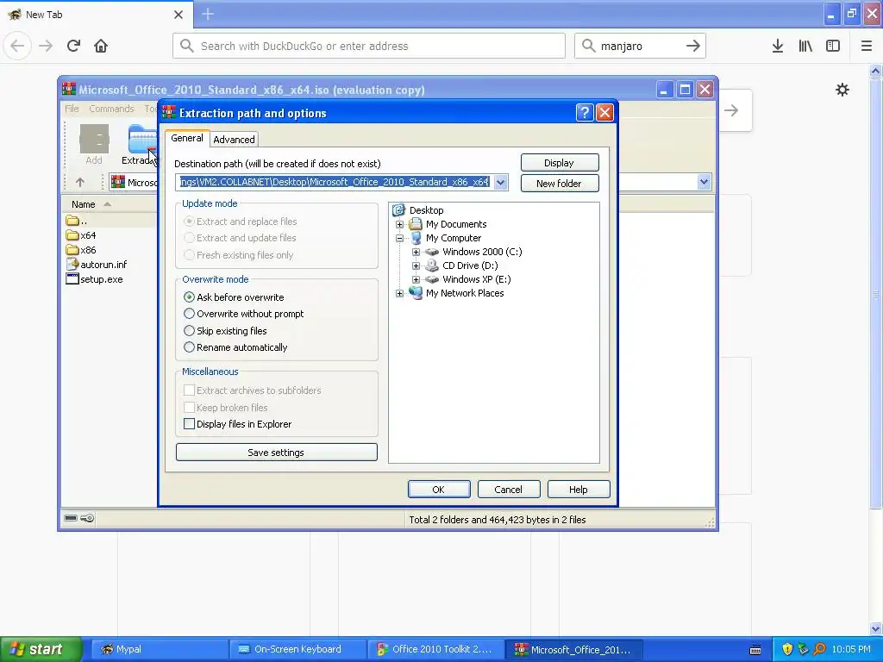The image size is (883, 662).
Task: Click the WinRAR Extract To toolbar icon
Action: coord(141,145)
